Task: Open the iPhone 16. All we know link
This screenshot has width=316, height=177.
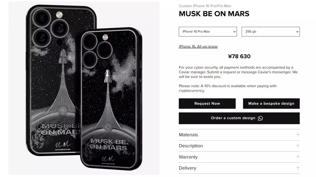Action: click(x=198, y=46)
